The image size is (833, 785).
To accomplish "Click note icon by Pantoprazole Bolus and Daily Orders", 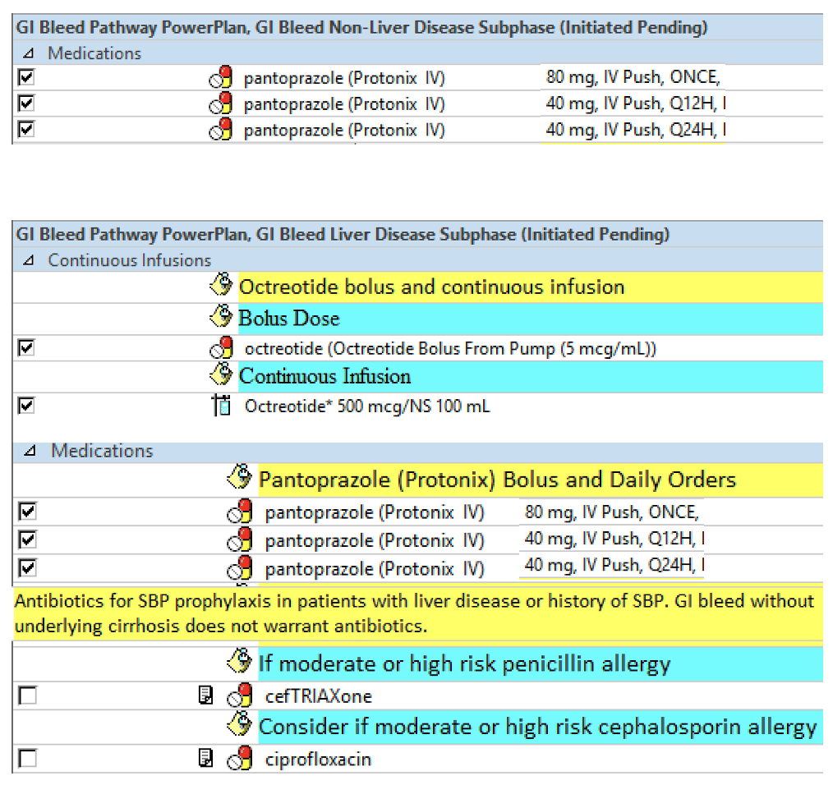I will point(241,480).
